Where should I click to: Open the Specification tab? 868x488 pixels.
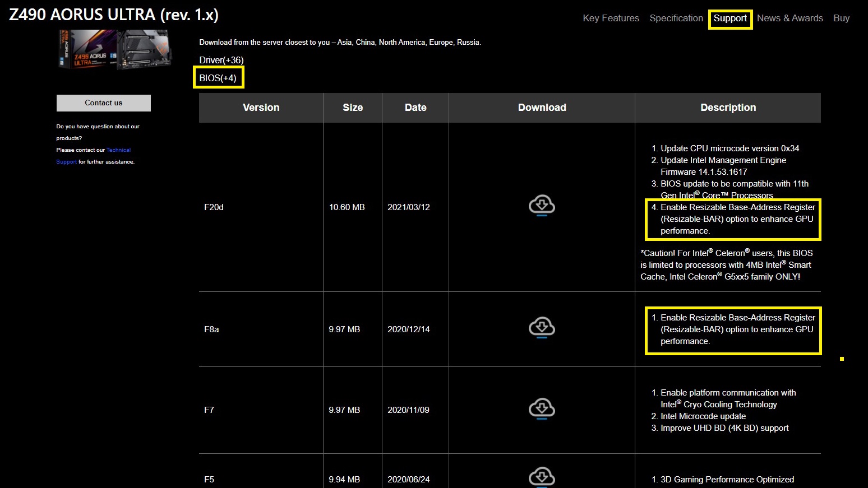[x=676, y=18]
